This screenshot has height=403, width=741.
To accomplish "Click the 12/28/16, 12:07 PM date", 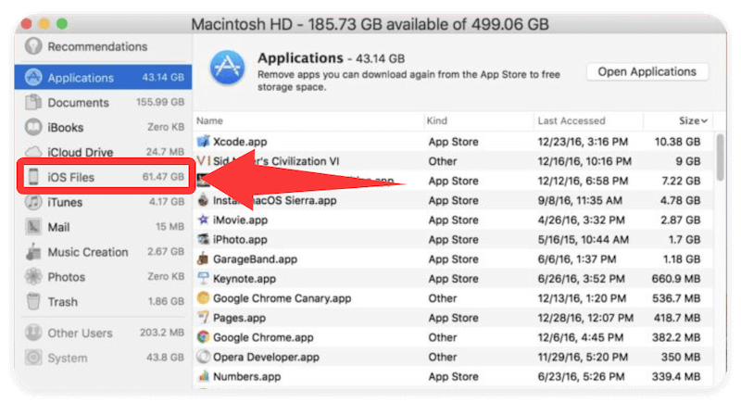I will tap(585, 318).
